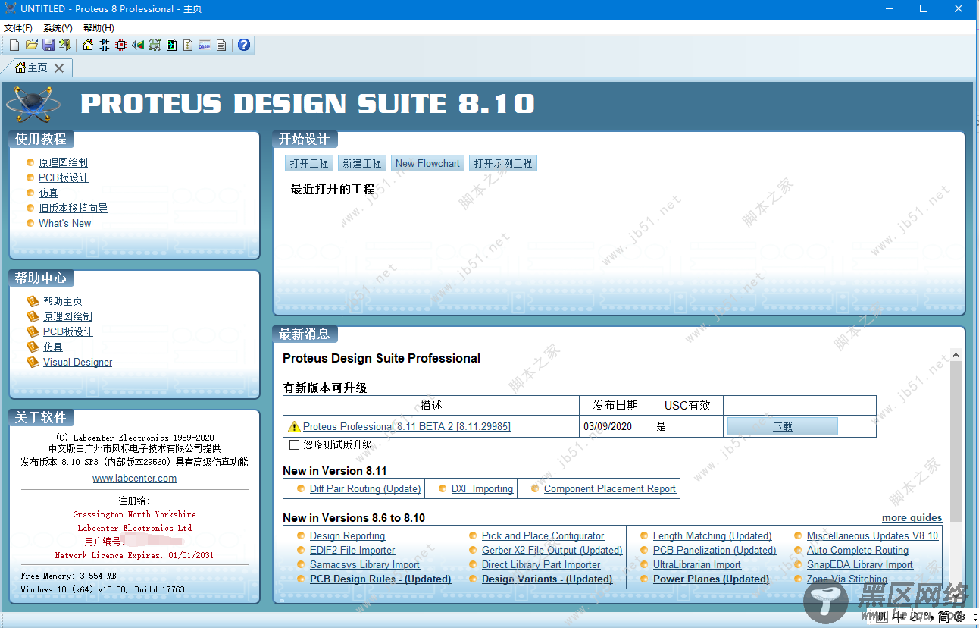Click the open project folder icon
This screenshot has height=628, width=979.
coord(32,46)
